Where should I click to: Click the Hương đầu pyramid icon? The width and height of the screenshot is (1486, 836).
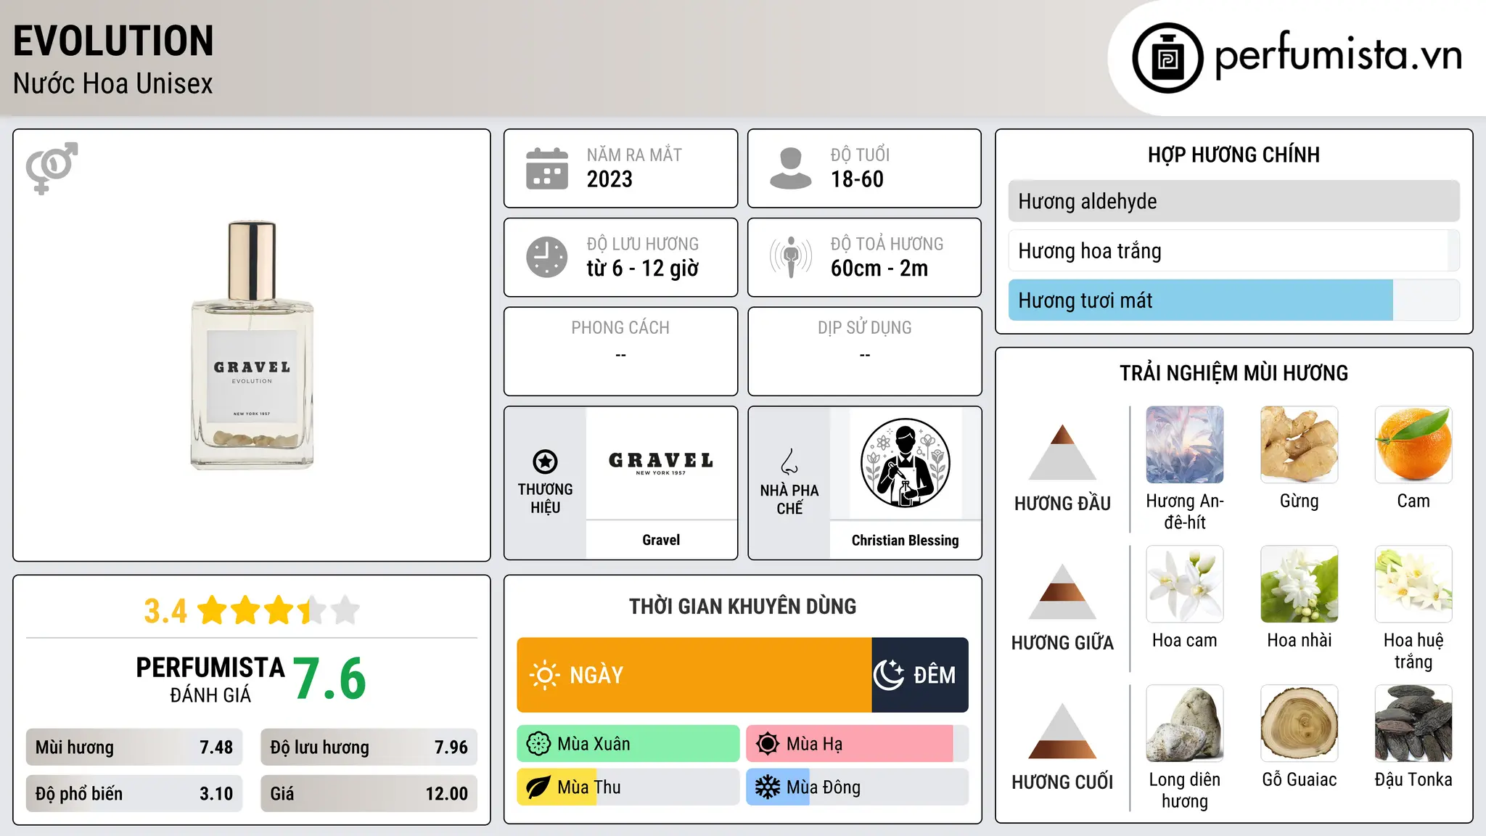(1062, 452)
